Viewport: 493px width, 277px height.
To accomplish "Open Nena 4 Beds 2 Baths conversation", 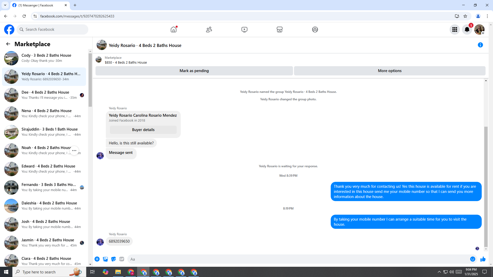I will (44, 114).
